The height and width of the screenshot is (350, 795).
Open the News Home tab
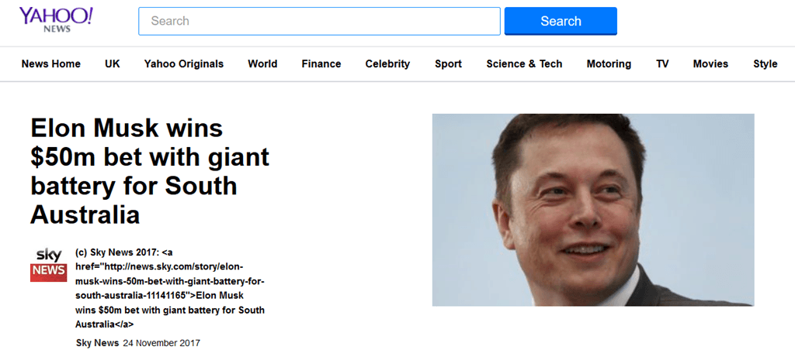click(50, 63)
